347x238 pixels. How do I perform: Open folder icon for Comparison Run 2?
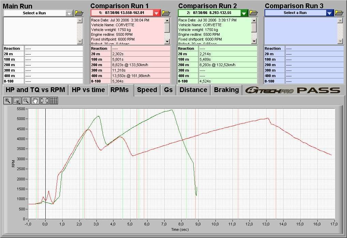(253, 13)
